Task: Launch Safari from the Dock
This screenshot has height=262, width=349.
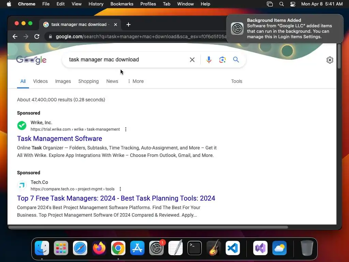Action: tap(80, 248)
